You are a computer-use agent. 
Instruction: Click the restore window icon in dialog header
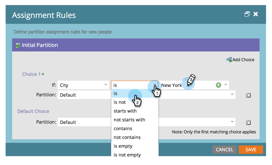247,14
